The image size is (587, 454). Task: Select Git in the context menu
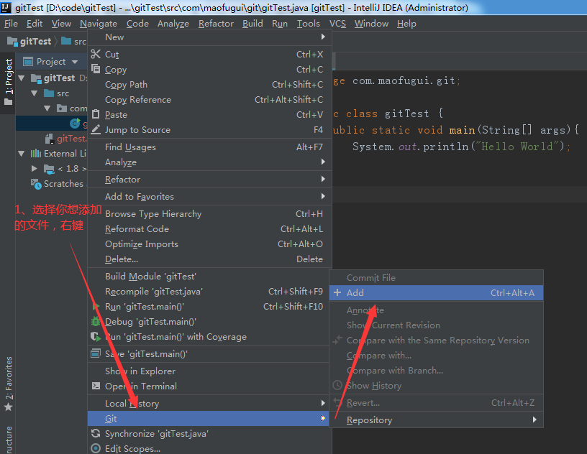208,418
